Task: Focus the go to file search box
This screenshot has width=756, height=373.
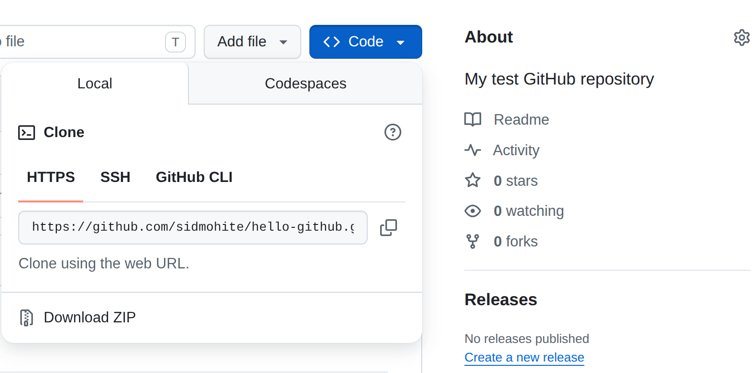Action: [98, 42]
